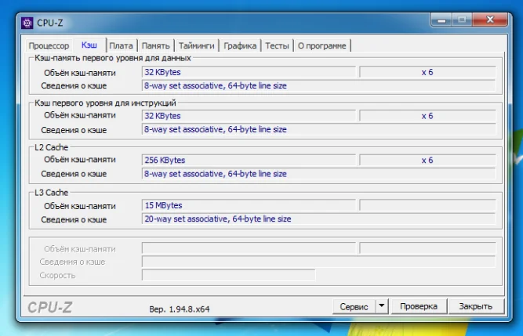Screen dimensions: 523x336
Task: Select L1 instruction cache 32 KBytes field
Action: 249,116
